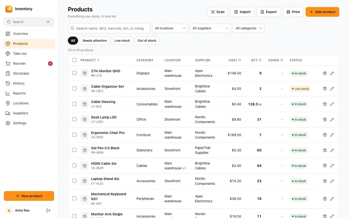
Task: Sort the table by Qty column
Action: pos(256,60)
